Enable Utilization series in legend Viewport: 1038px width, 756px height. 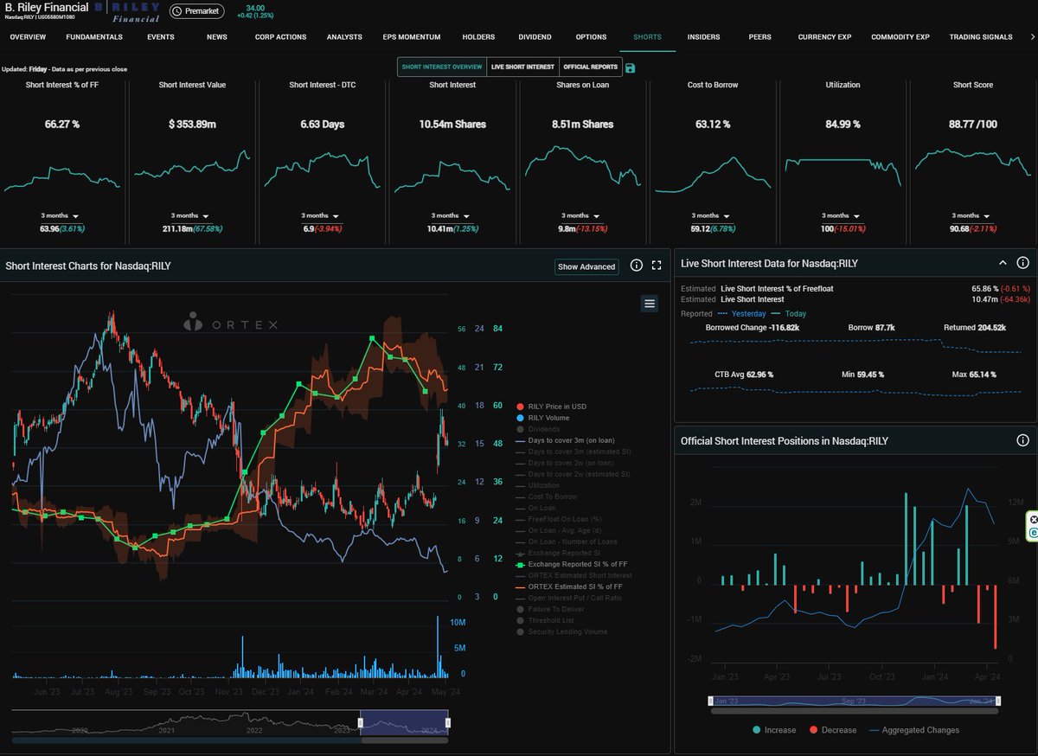tap(540, 485)
